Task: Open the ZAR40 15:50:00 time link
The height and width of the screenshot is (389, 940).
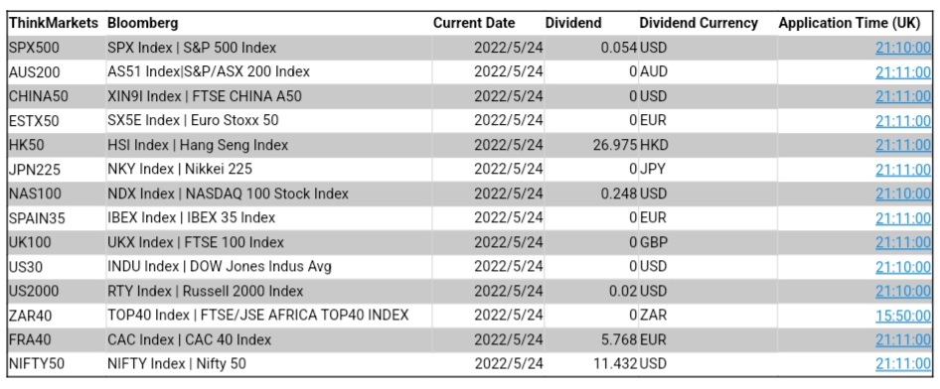Action: 903,316
